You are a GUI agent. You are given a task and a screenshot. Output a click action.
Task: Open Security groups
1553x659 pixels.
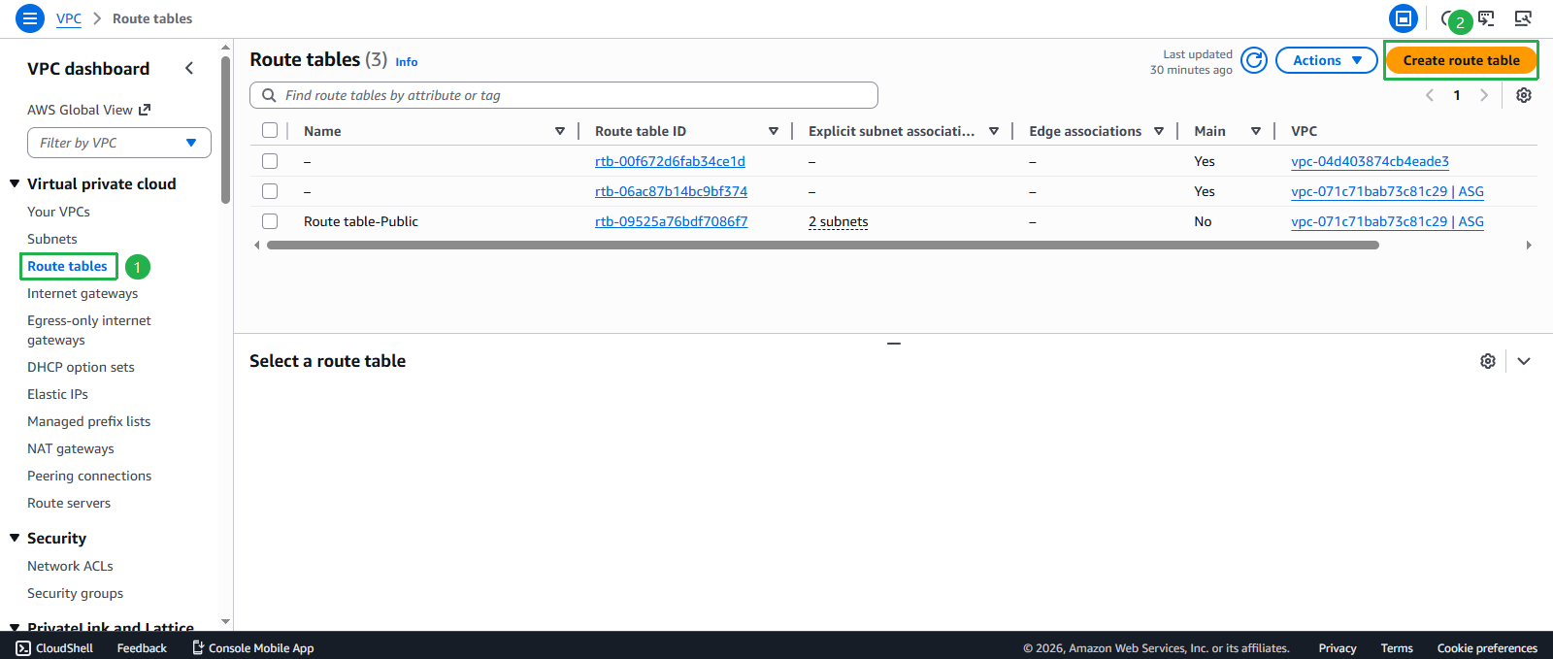pyautogui.click(x=75, y=593)
